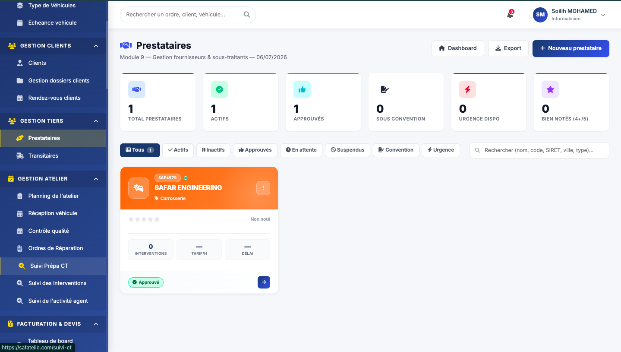The width and height of the screenshot is (621, 352).
Task: Click the Export button
Action: pos(508,48)
